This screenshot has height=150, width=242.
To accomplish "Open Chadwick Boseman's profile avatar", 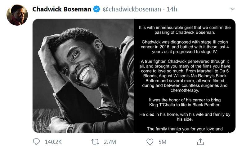I will pos(17,15).
